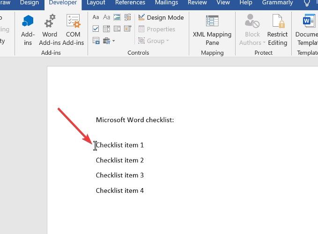Viewport: 318px width, 234px height.
Task: Click the Tell Me lightbulb icon
Action: [307, 3]
